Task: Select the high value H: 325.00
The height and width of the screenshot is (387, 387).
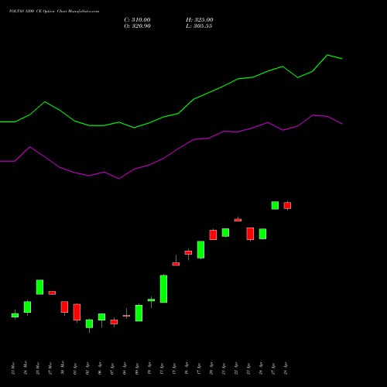Action: pos(200,20)
